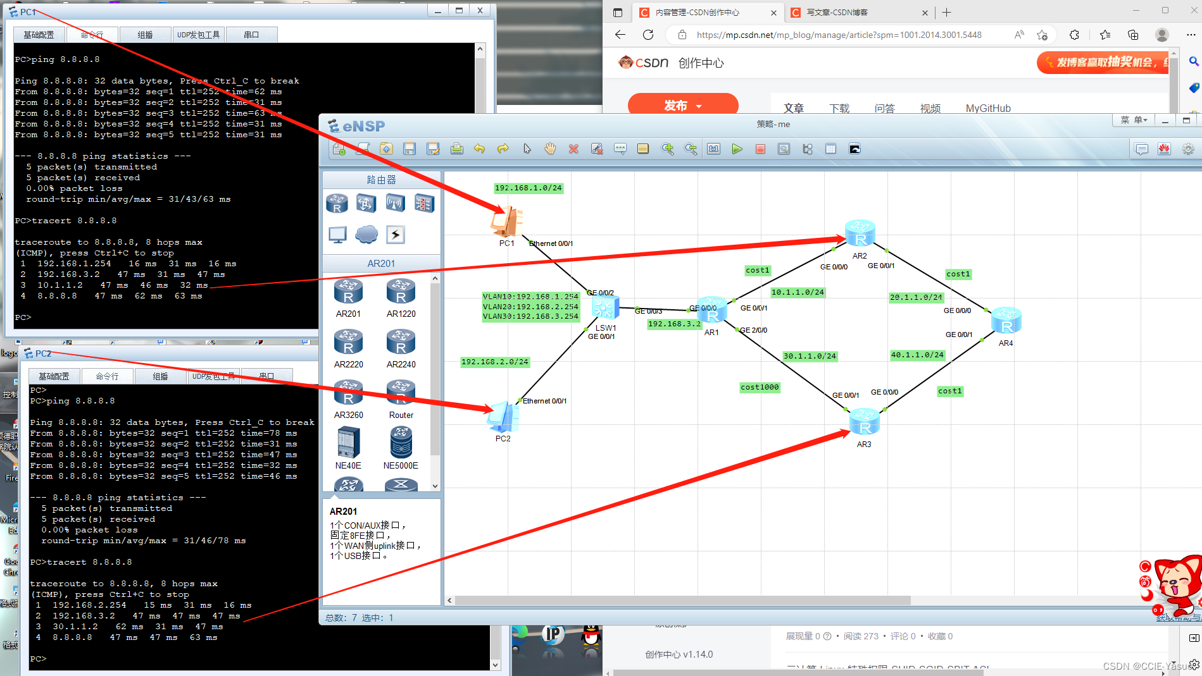1202x676 pixels.
Task: Stop all devices with red stop button
Action: click(x=761, y=149)
